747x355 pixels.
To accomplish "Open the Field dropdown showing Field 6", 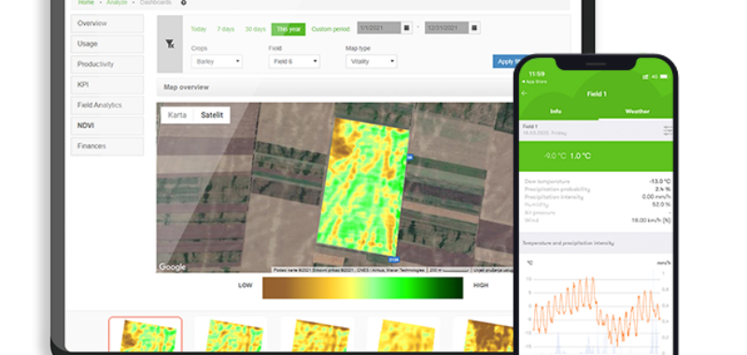I will click(294, 62).
